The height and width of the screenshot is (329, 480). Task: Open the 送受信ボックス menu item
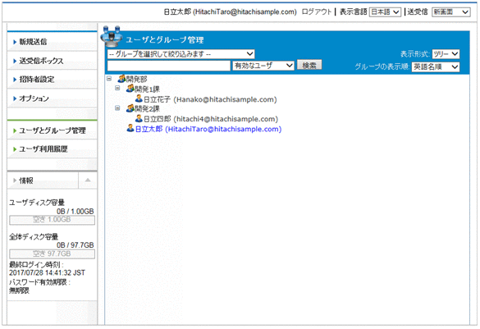52,61
